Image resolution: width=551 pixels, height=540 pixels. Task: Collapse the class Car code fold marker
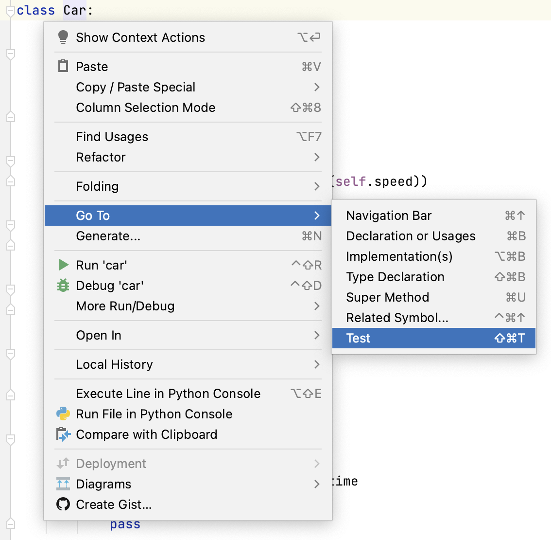click(10, 11)
